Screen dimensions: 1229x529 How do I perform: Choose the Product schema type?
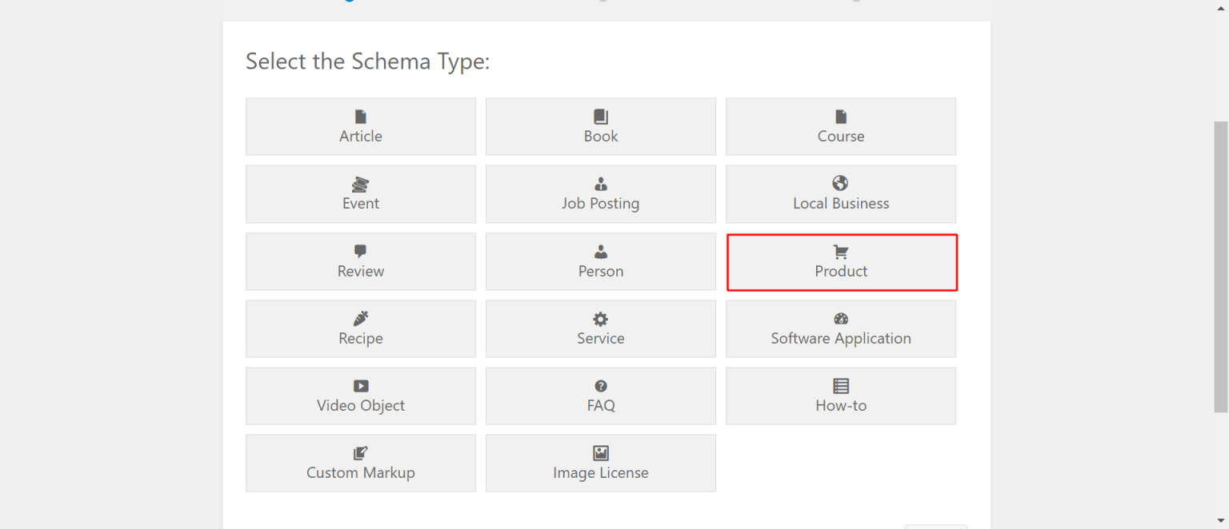click(x=841, y=262)
